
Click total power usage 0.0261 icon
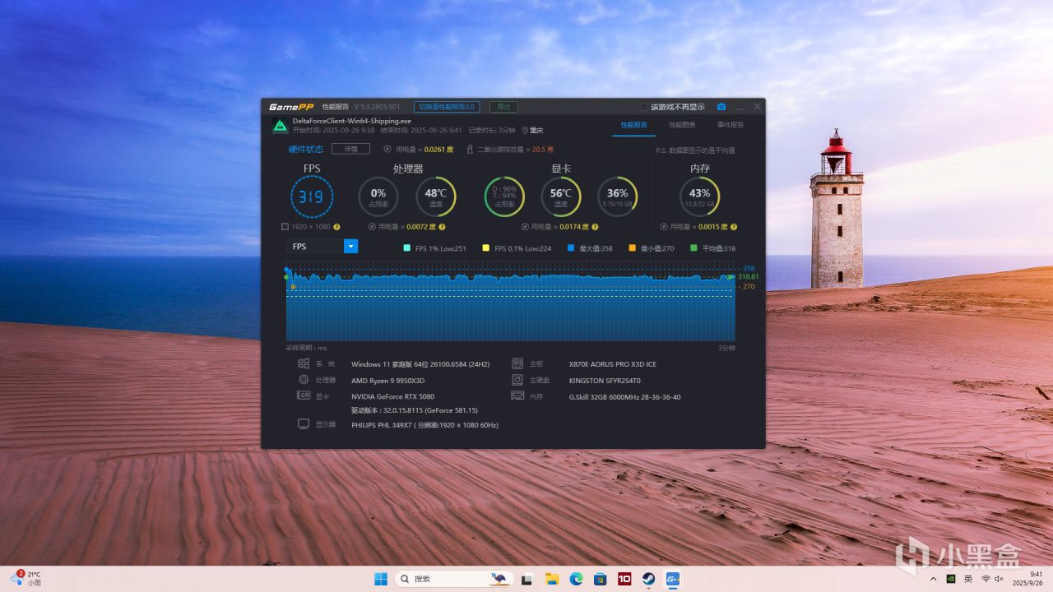387,150
